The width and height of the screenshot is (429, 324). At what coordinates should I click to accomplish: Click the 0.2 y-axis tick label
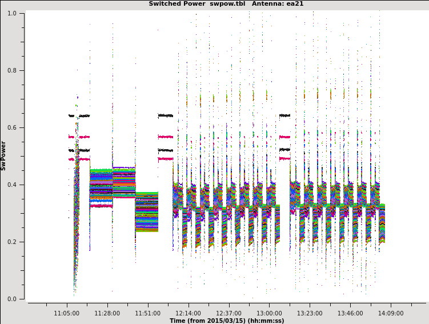click(x=11, y=242)
